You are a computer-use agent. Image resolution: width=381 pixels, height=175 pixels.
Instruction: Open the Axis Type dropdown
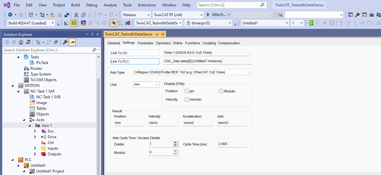tap(248, 72)
